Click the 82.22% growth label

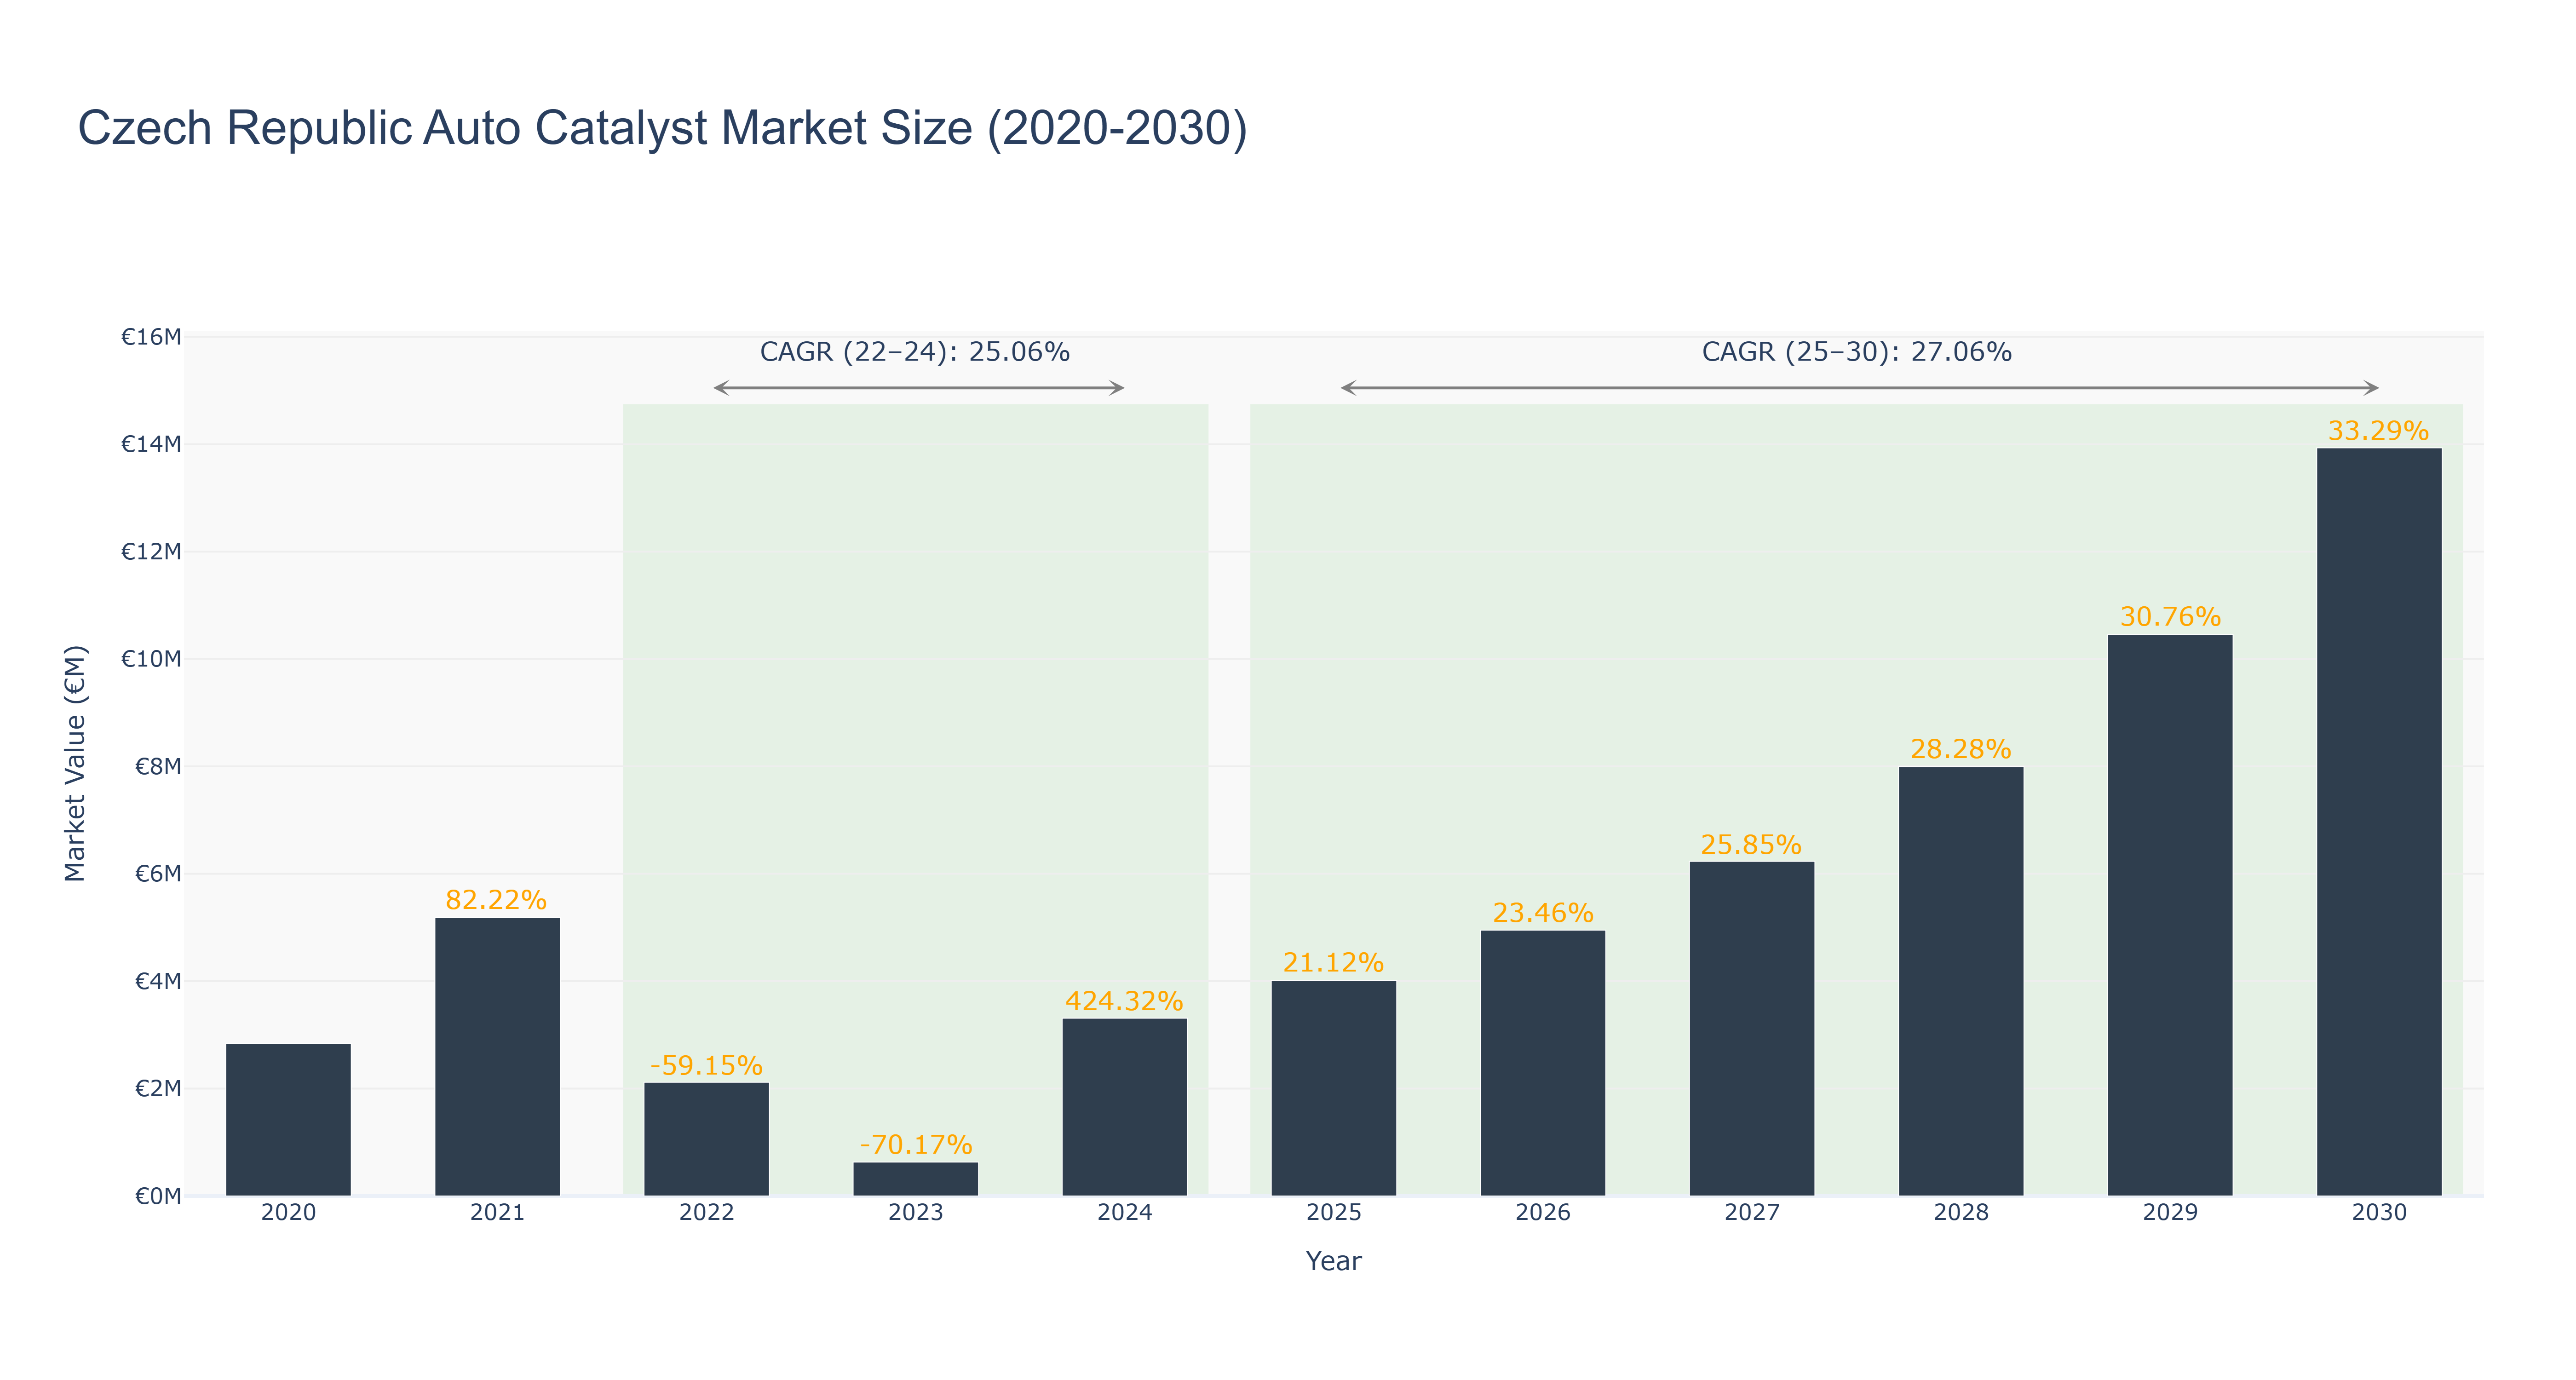[x=496, y=900]
